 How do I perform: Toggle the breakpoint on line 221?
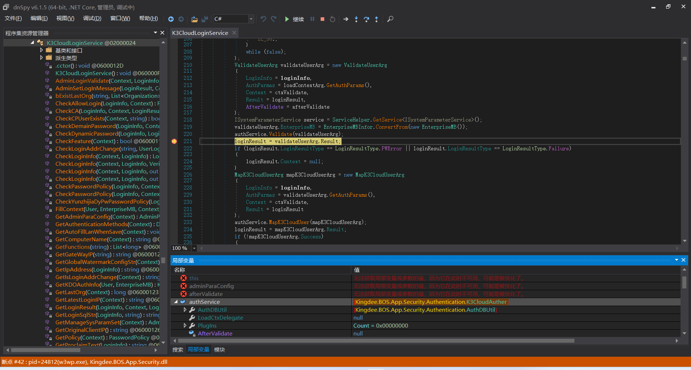[x=174, y=141]
